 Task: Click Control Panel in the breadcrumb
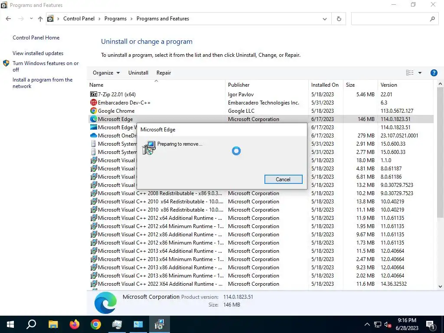click(79, 19)
